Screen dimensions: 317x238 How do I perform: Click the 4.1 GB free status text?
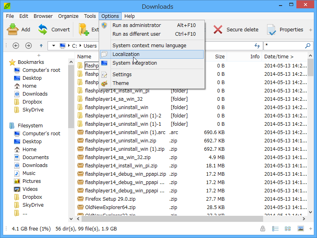tap(31, 229)
